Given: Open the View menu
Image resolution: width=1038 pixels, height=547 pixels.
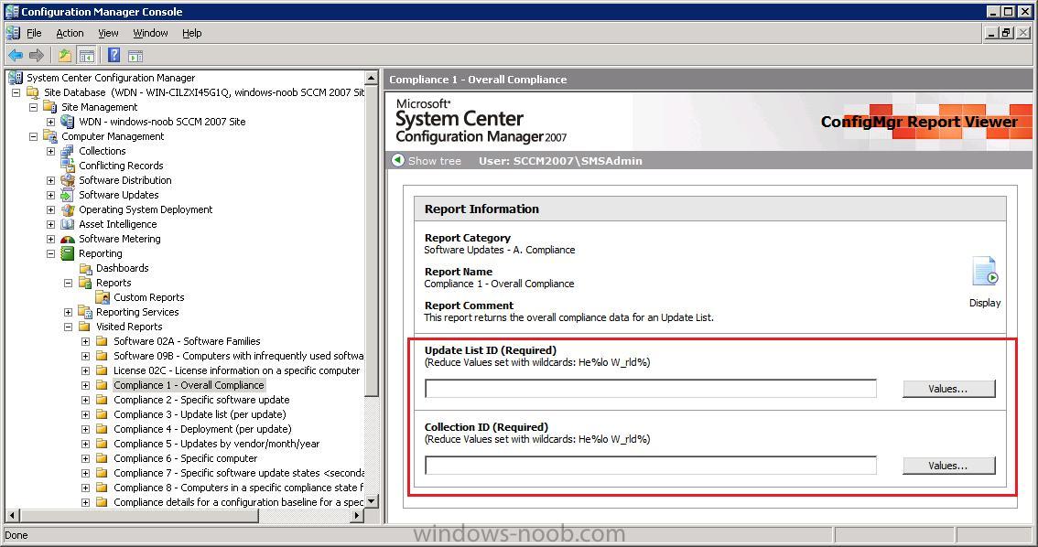Looking at the screenshot, I should 108,33.
